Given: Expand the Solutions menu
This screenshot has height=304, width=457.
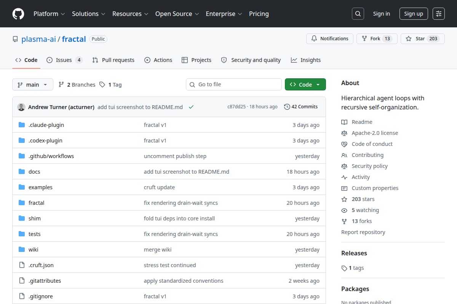Looking at the screenshot, I should [88, 14].
